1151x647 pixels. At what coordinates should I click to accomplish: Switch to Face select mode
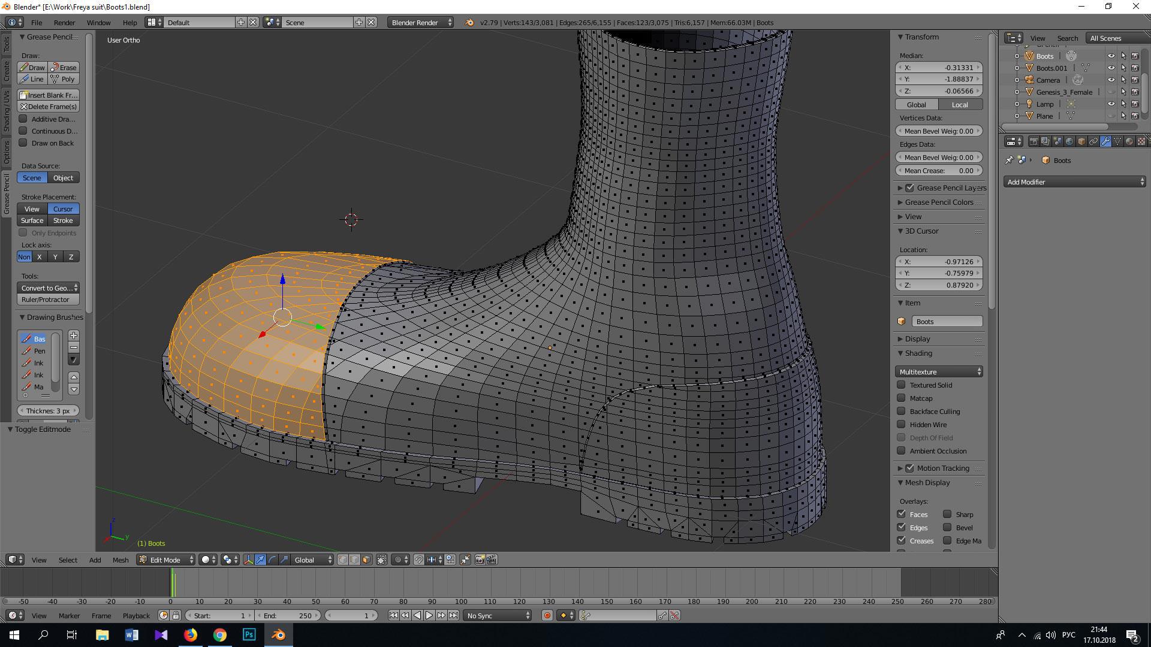tap(366, 560)
